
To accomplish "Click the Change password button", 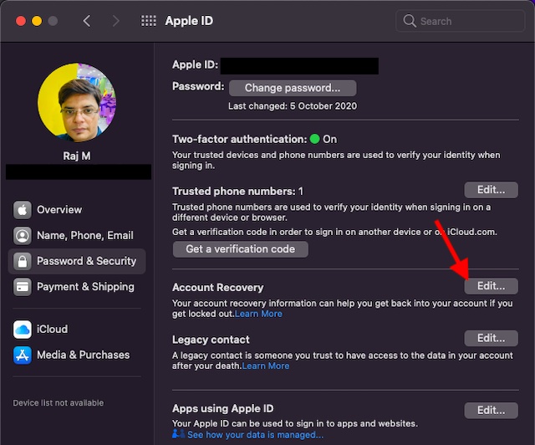I will 293,88.
